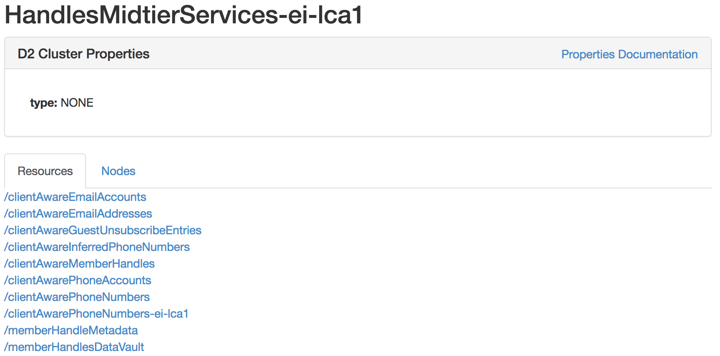Switch to the Nodes tab
Viewport: 720px width, 356px height.
(x=118, y=171)
